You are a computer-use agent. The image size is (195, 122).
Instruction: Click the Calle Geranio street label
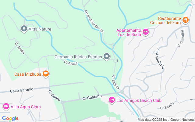(x=22, y=90)
